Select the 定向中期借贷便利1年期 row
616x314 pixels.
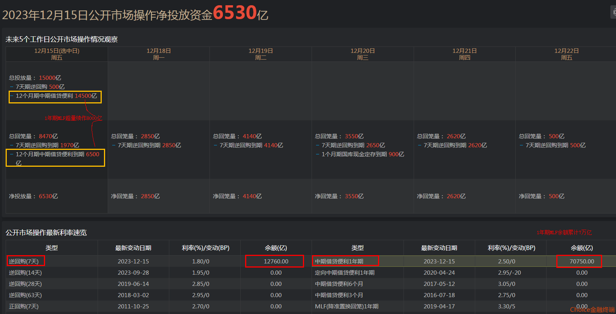(345, 272)
